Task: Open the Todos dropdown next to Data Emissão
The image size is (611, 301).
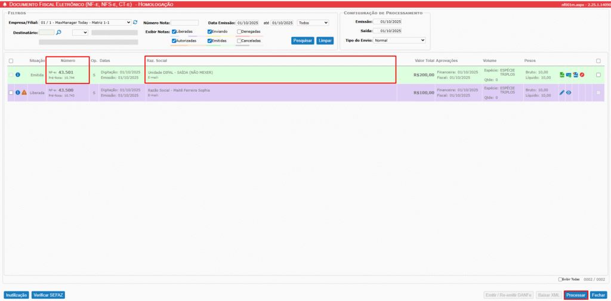Action: (x=313, y=23)
